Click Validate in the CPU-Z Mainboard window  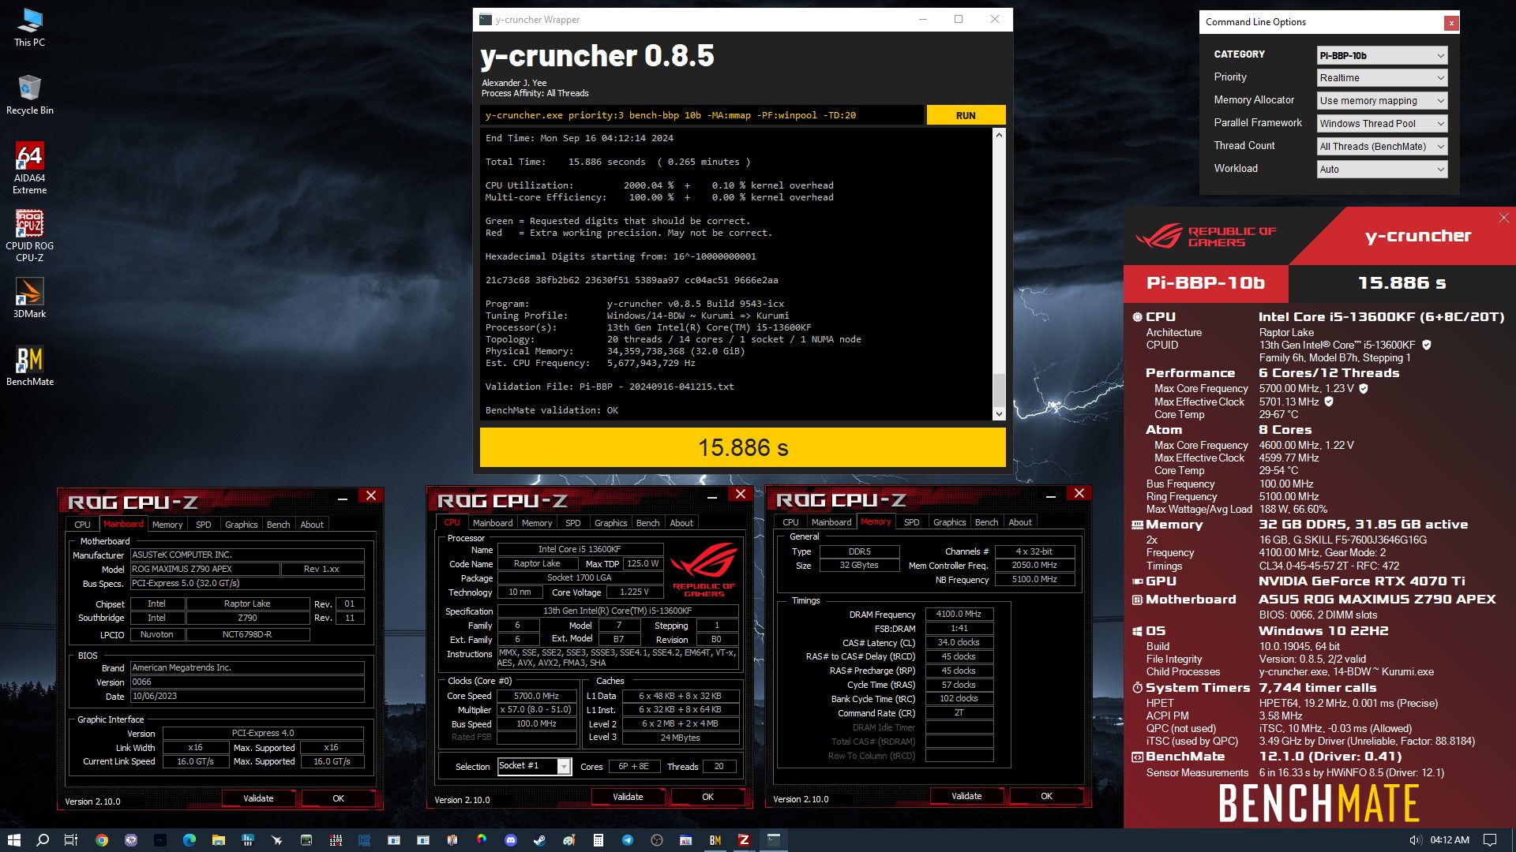(258, 798)
